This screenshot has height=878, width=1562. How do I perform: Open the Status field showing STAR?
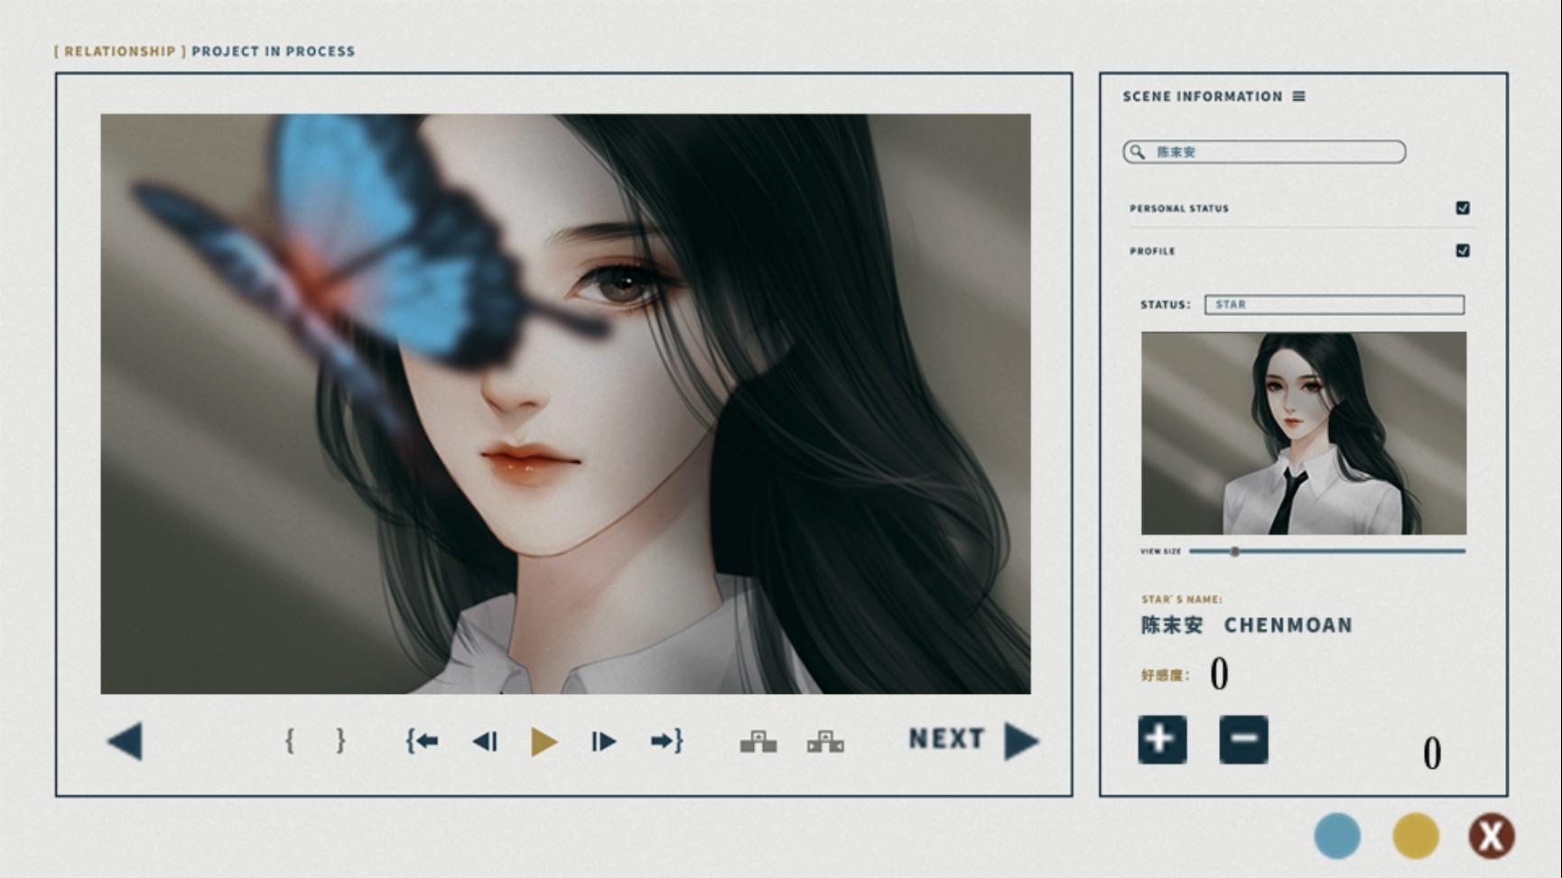click(1334, 305)
